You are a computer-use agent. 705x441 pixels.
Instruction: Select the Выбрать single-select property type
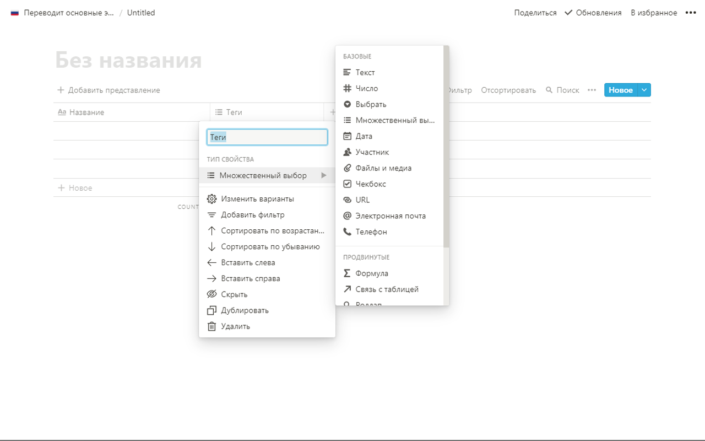pos(371,104)
